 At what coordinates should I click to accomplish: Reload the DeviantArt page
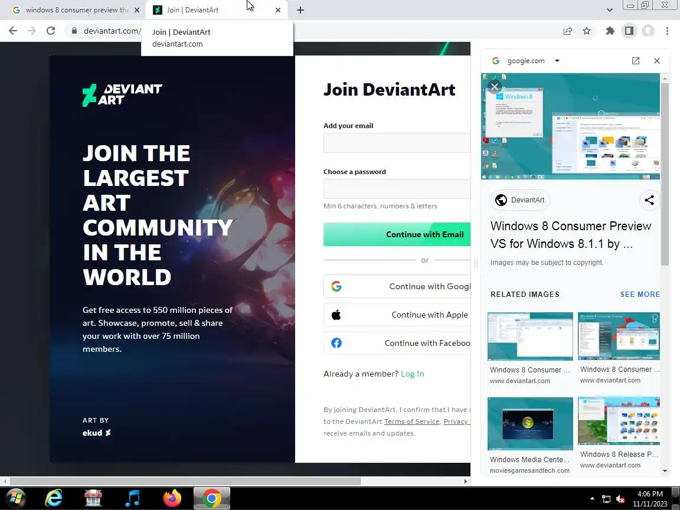[51, 31]
